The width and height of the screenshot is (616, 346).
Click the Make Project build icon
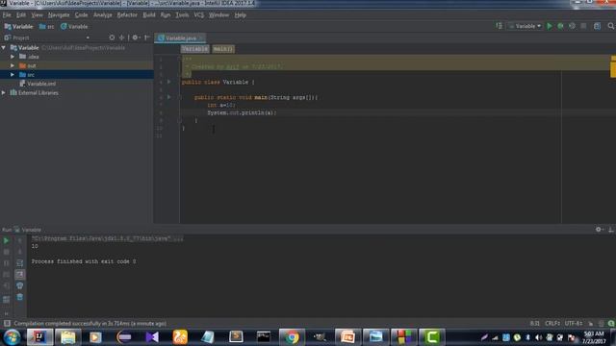pyautogui.click(x=499, y=26)
